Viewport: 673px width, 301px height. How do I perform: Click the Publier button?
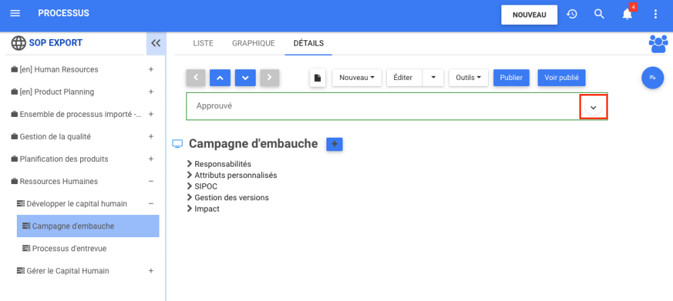(511, 78)
